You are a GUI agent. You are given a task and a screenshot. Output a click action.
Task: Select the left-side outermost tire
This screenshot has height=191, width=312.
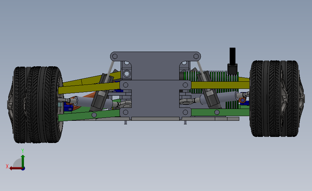20,105
